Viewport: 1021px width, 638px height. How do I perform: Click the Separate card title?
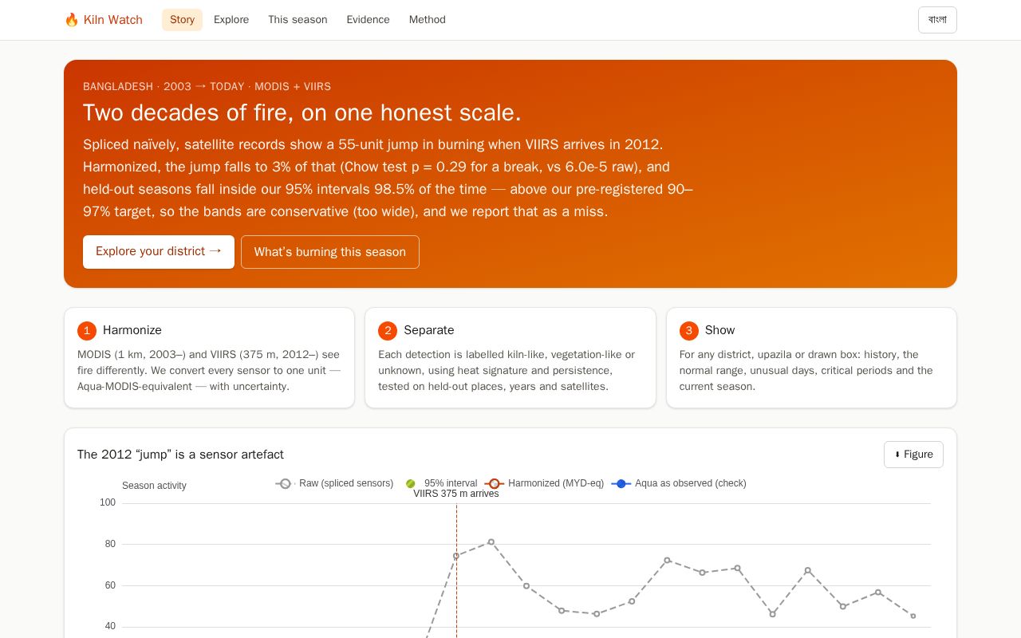(429, 330)
